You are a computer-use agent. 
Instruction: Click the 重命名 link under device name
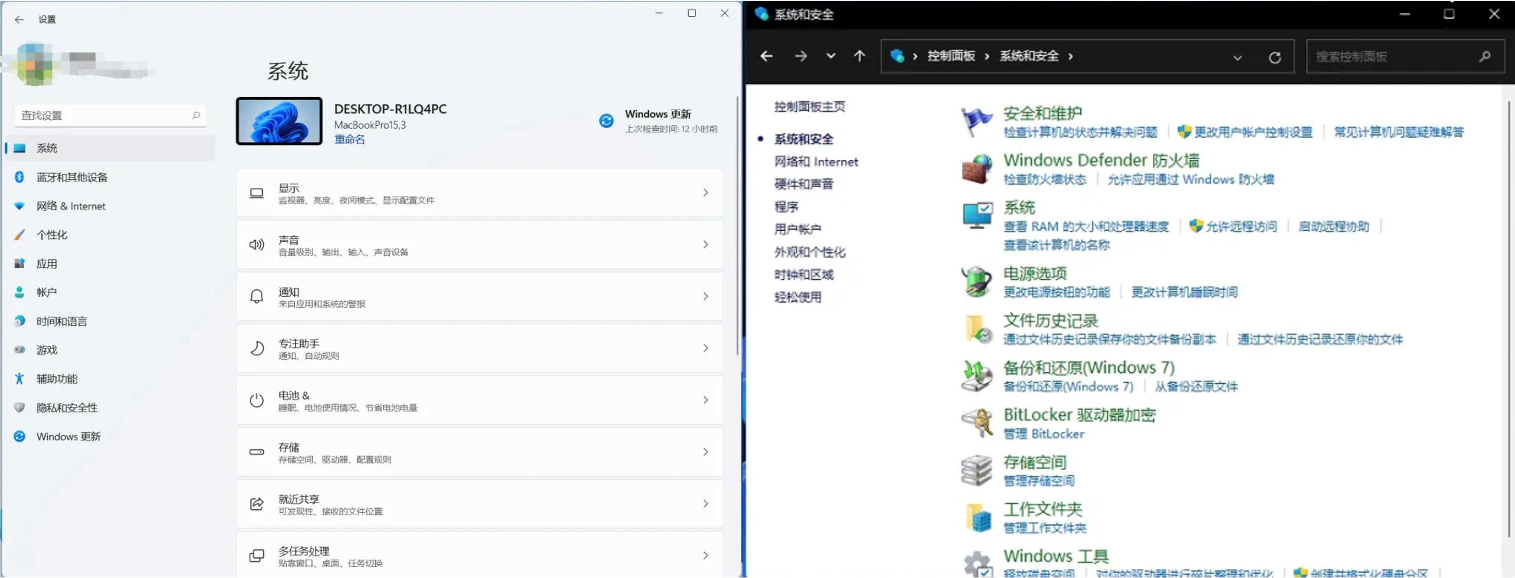point(349,139)
